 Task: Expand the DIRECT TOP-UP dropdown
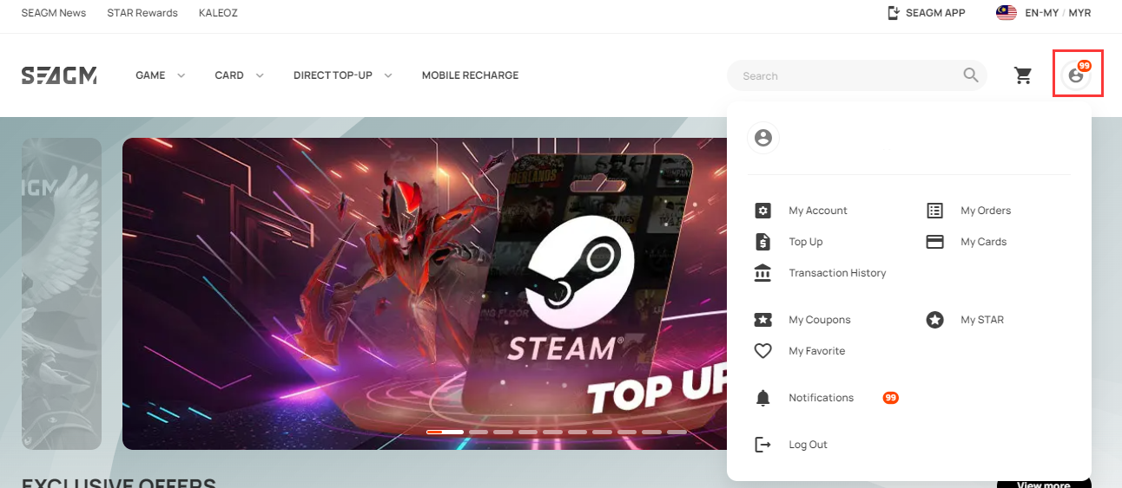click(x=342, y=75)
